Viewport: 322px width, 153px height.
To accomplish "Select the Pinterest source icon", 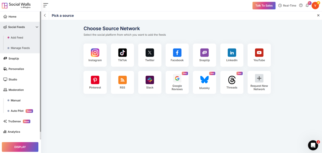I will [95, 80].
